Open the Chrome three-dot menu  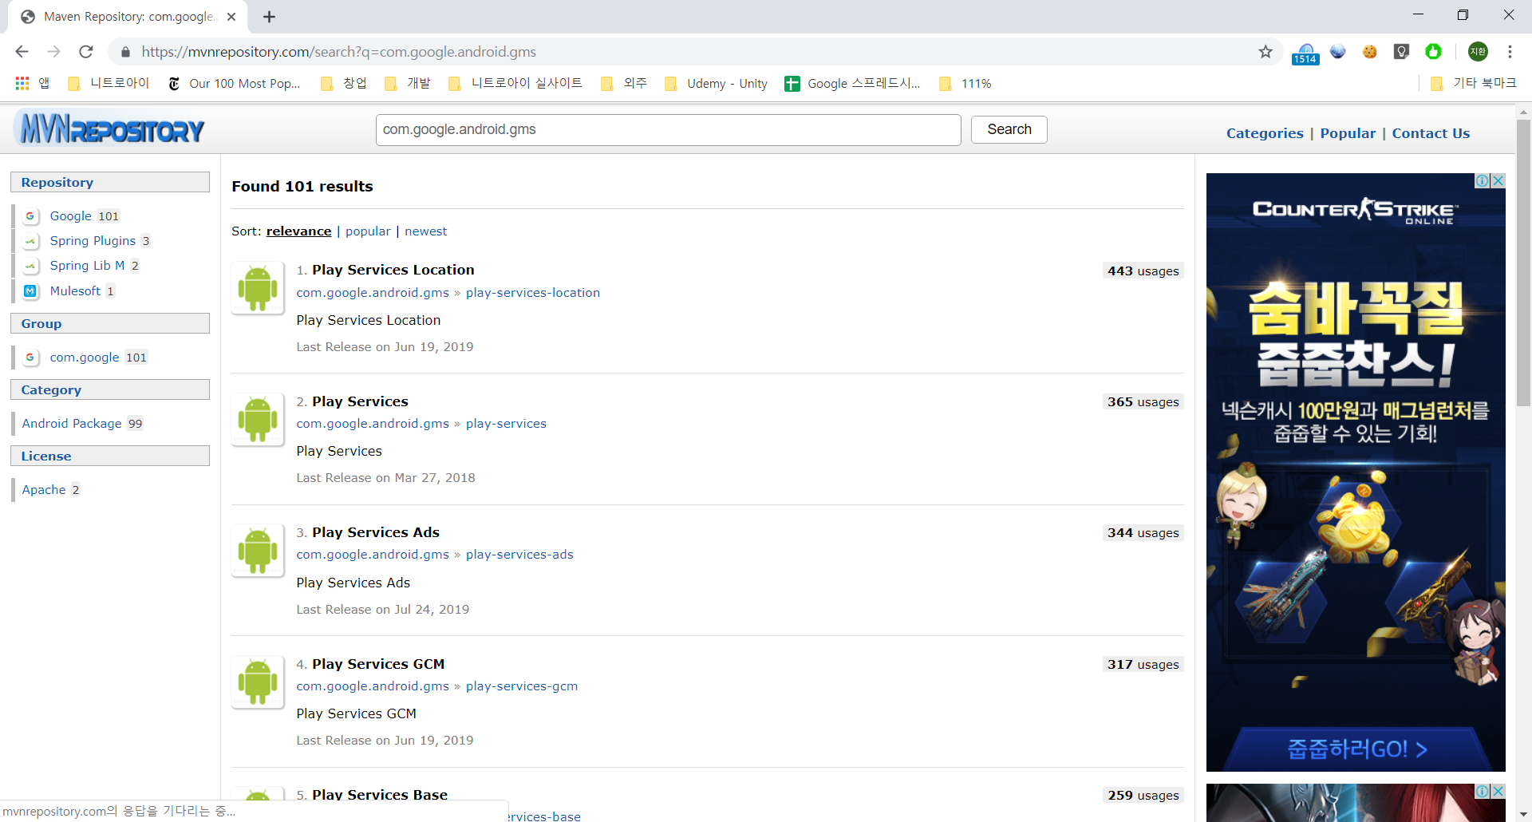[1510, 52]
